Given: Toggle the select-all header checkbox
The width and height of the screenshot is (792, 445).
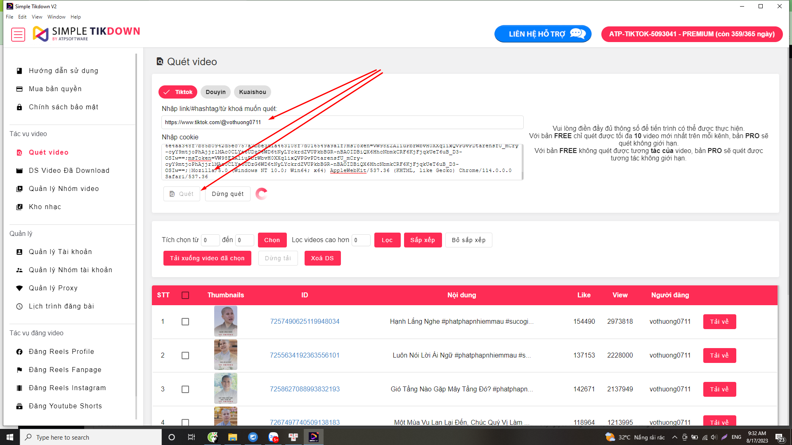Looking at the screenshot, I should click(185, 295).
